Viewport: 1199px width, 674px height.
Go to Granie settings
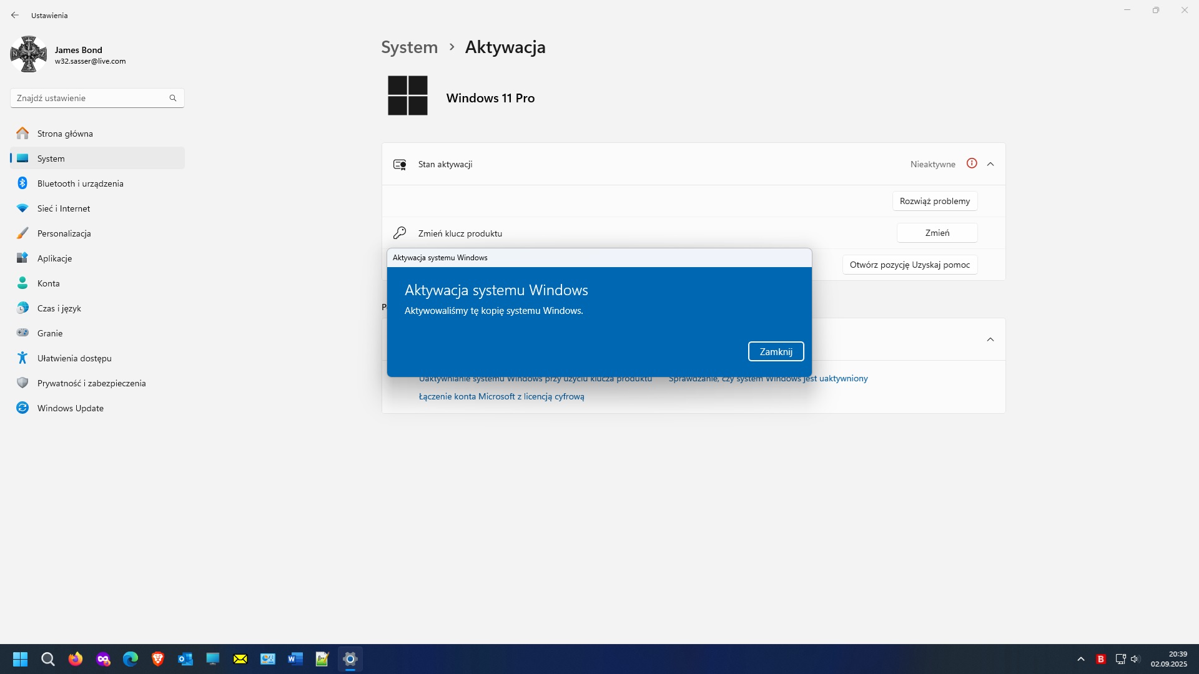[97, 333]
